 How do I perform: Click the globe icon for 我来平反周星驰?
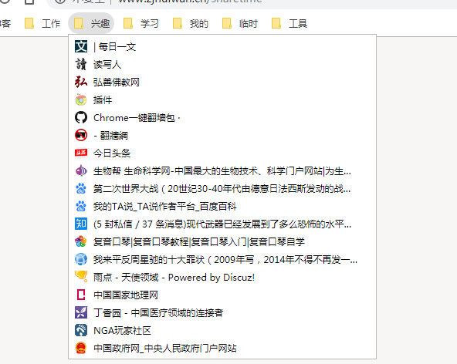pos(81,259)
